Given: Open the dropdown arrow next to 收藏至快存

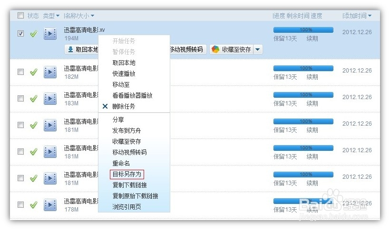Looking at the screenshot, I should 257,49.
